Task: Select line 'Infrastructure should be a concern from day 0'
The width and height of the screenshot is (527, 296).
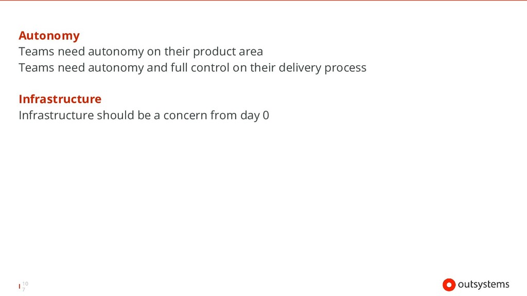Action: 144,116
